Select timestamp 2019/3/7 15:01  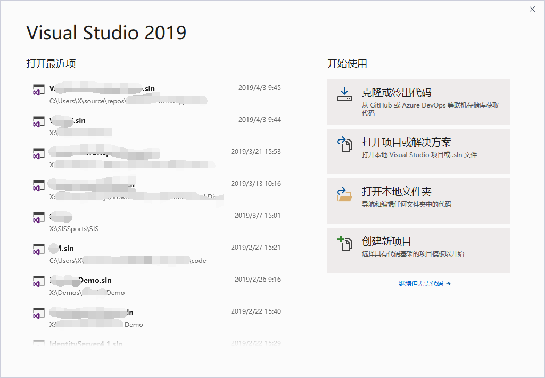tap(258, 216)
